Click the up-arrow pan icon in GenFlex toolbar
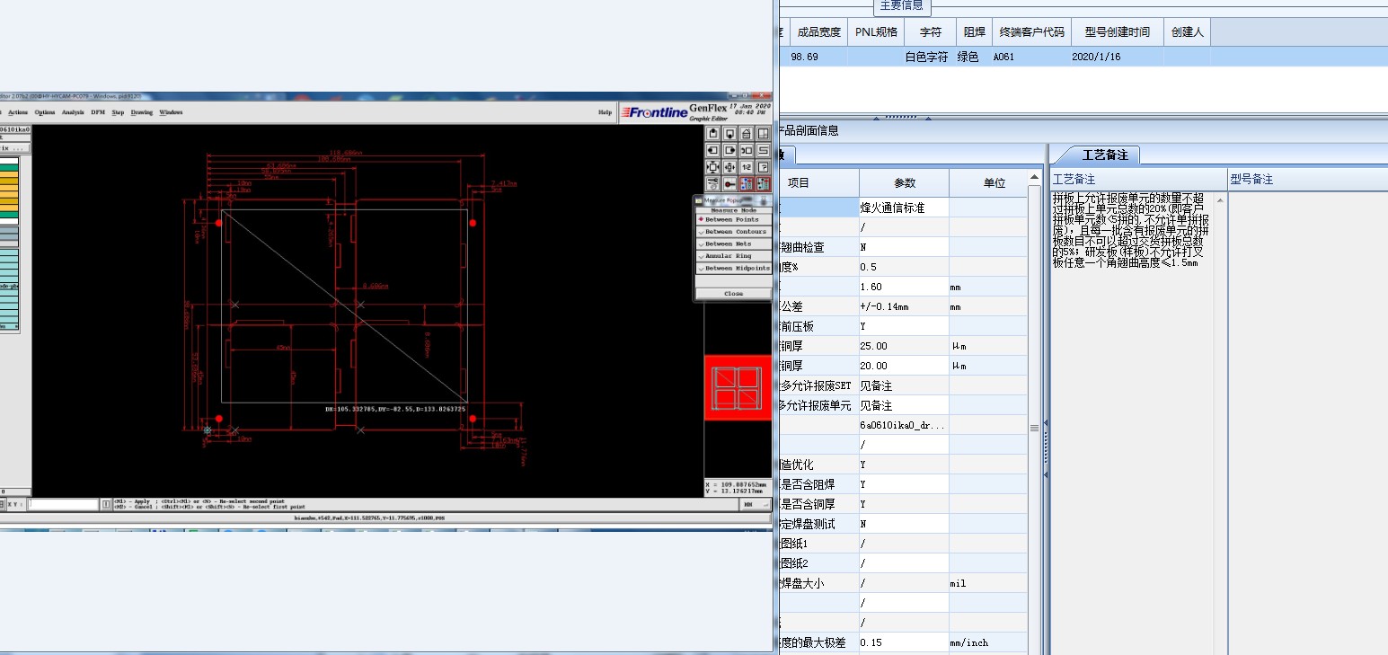Image resolution: width=1388 pixels, height=655 pixels. pos(712,134)
